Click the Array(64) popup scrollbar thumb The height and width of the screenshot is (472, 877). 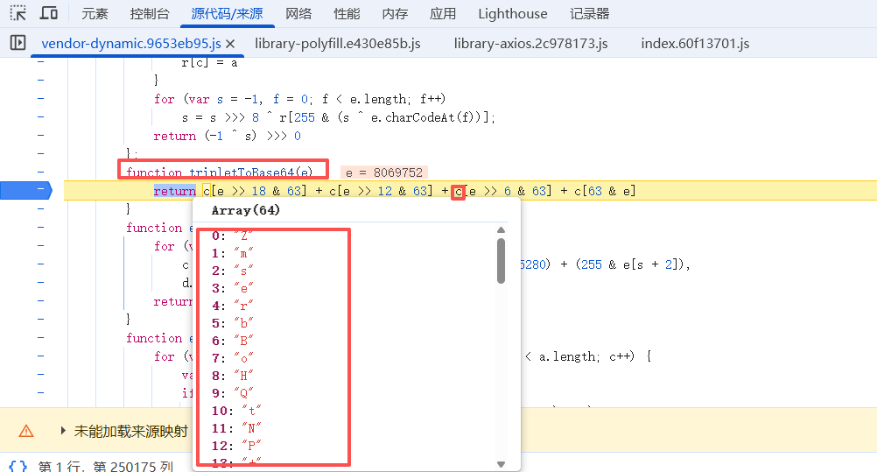click(501, 261)
